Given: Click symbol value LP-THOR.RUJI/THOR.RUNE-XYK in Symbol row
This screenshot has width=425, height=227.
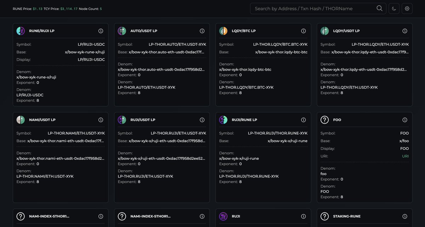Looking at the screenshot, I should click(278, 134).
